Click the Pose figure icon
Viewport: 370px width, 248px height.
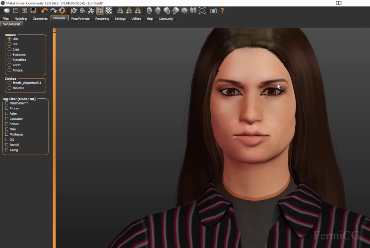[91, 11]
